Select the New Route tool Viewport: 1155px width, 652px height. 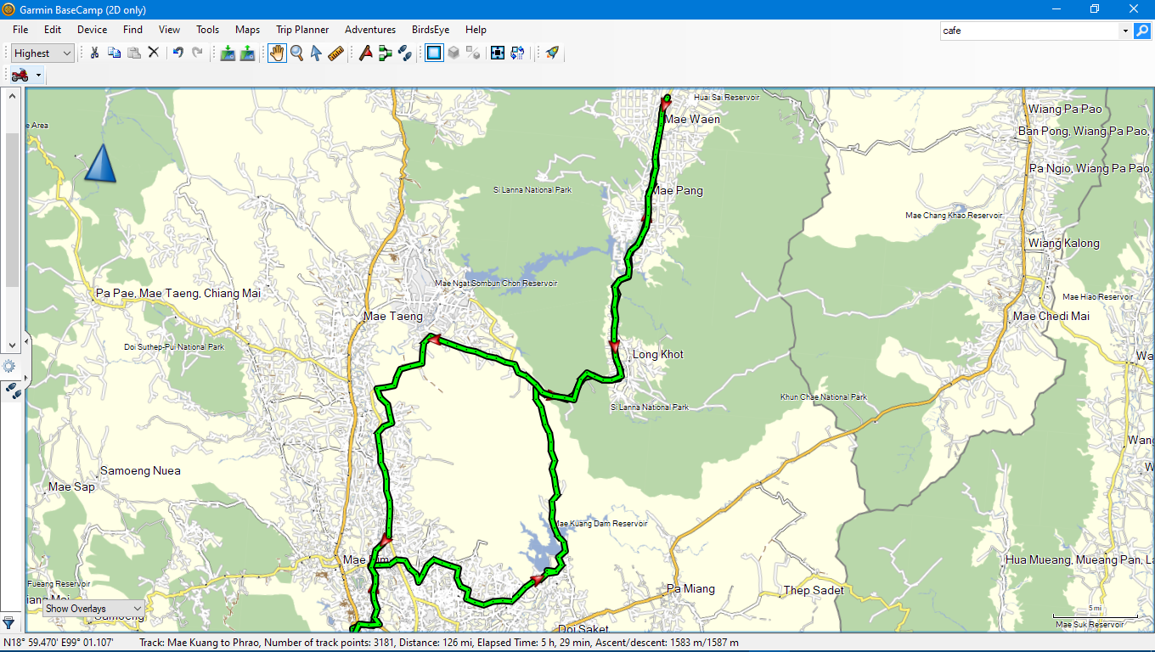[x=386, y=53]
